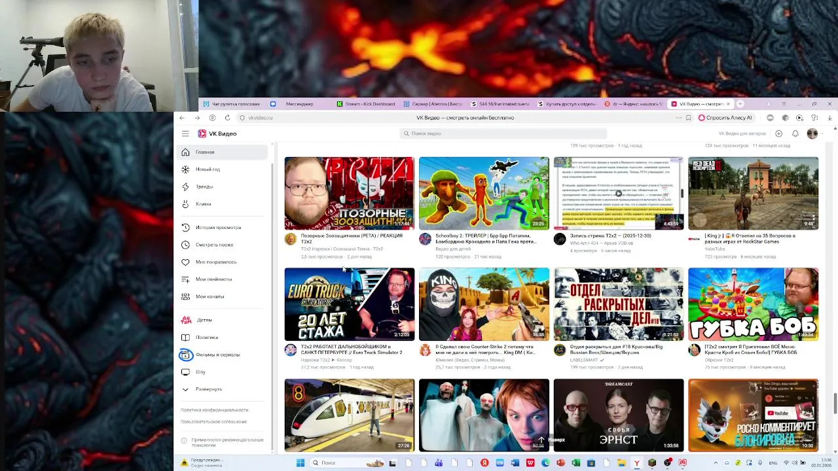Image resolution: width=838 pixels, height=471 pixels.
Task: Open the Политика category
Action: coord(223,338)
